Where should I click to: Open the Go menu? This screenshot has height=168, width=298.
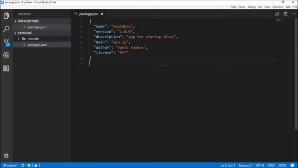260,7
